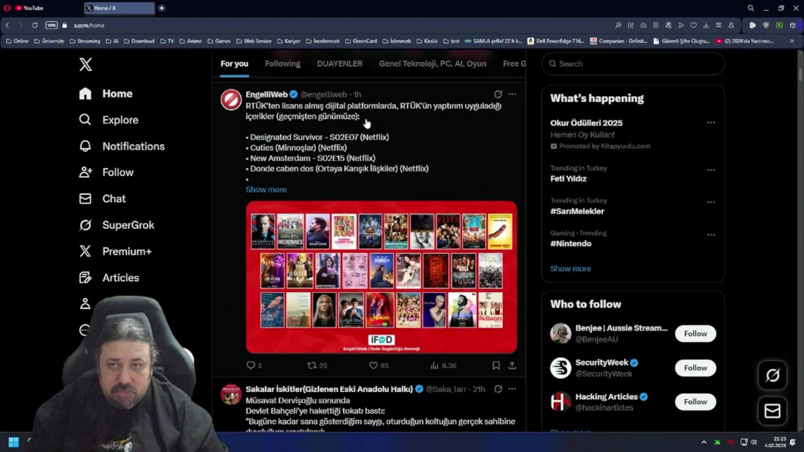Click the x.com/home address field

coord(89,25)
